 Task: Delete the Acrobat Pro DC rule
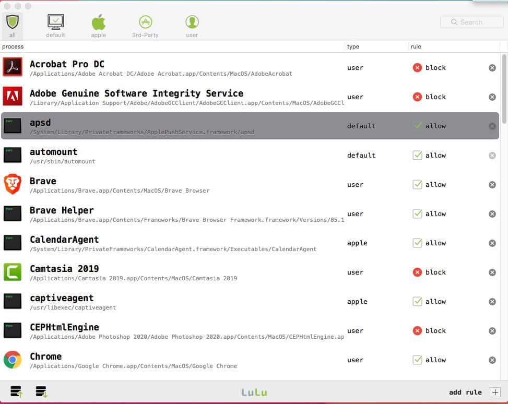(x=492, y=68)
